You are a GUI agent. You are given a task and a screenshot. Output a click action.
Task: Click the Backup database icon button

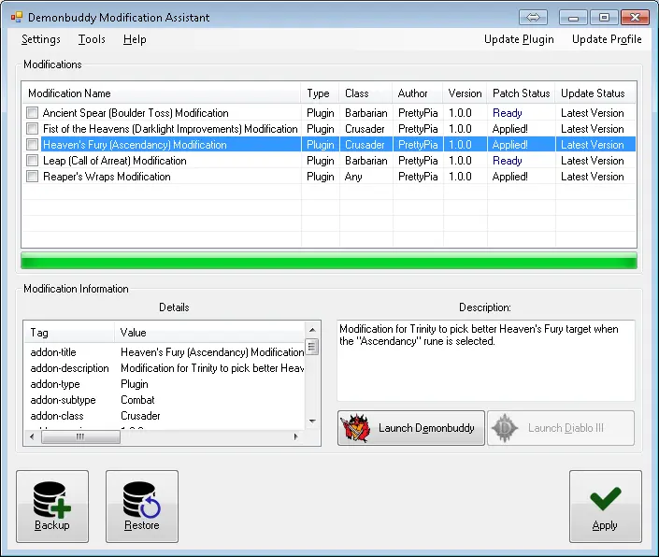tap(52, 507)
